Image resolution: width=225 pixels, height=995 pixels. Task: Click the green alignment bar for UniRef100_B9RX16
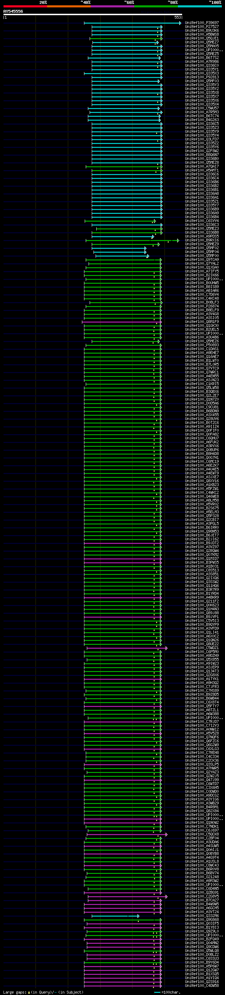pos(132,240)
